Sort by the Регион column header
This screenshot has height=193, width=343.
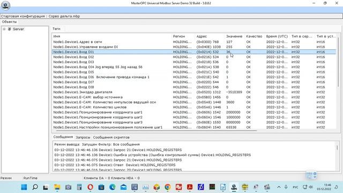(179, 36)
